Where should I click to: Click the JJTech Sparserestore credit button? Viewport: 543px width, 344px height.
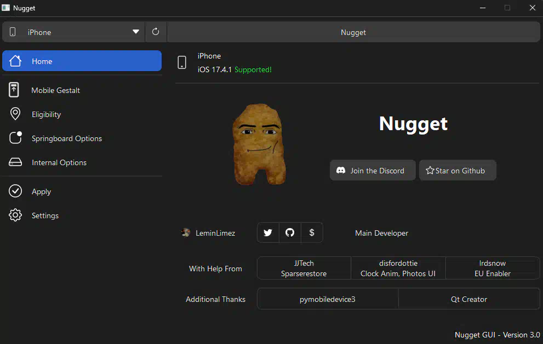pos(304,269)
